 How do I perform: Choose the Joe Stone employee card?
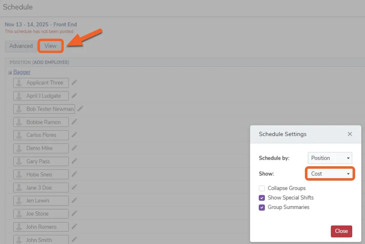41,214
